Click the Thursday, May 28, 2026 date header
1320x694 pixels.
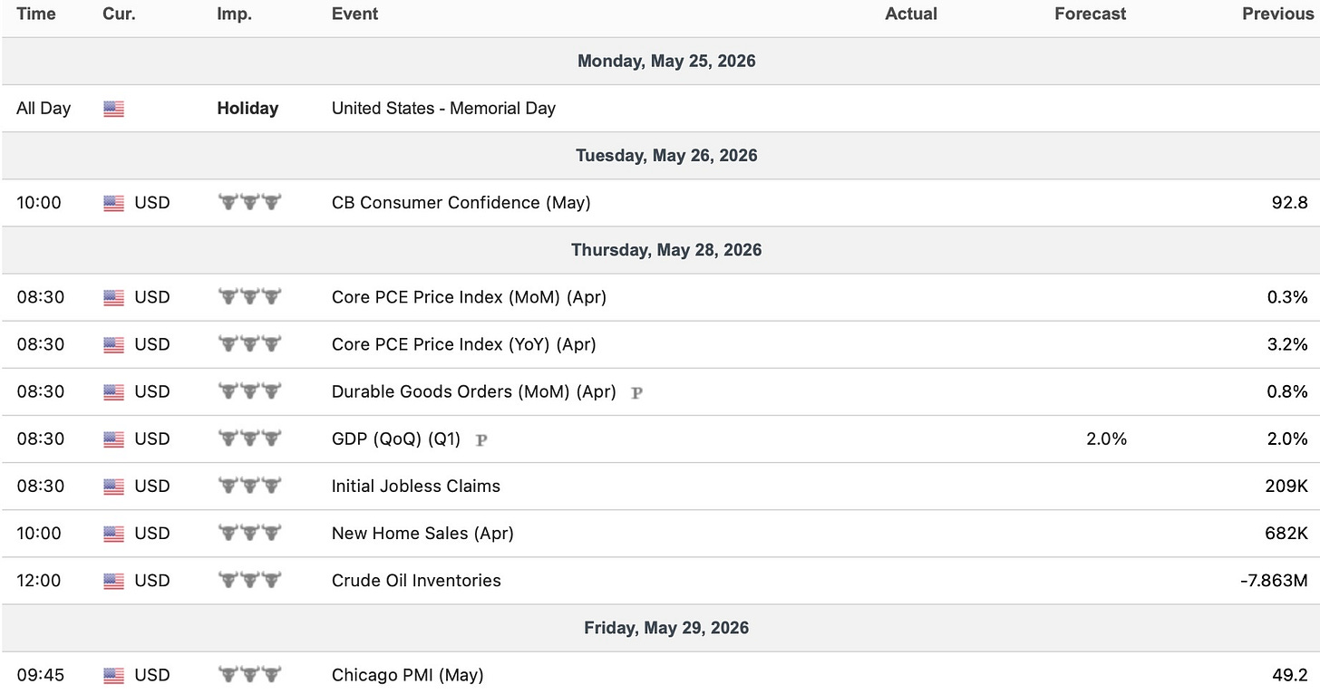pos(666,250)
